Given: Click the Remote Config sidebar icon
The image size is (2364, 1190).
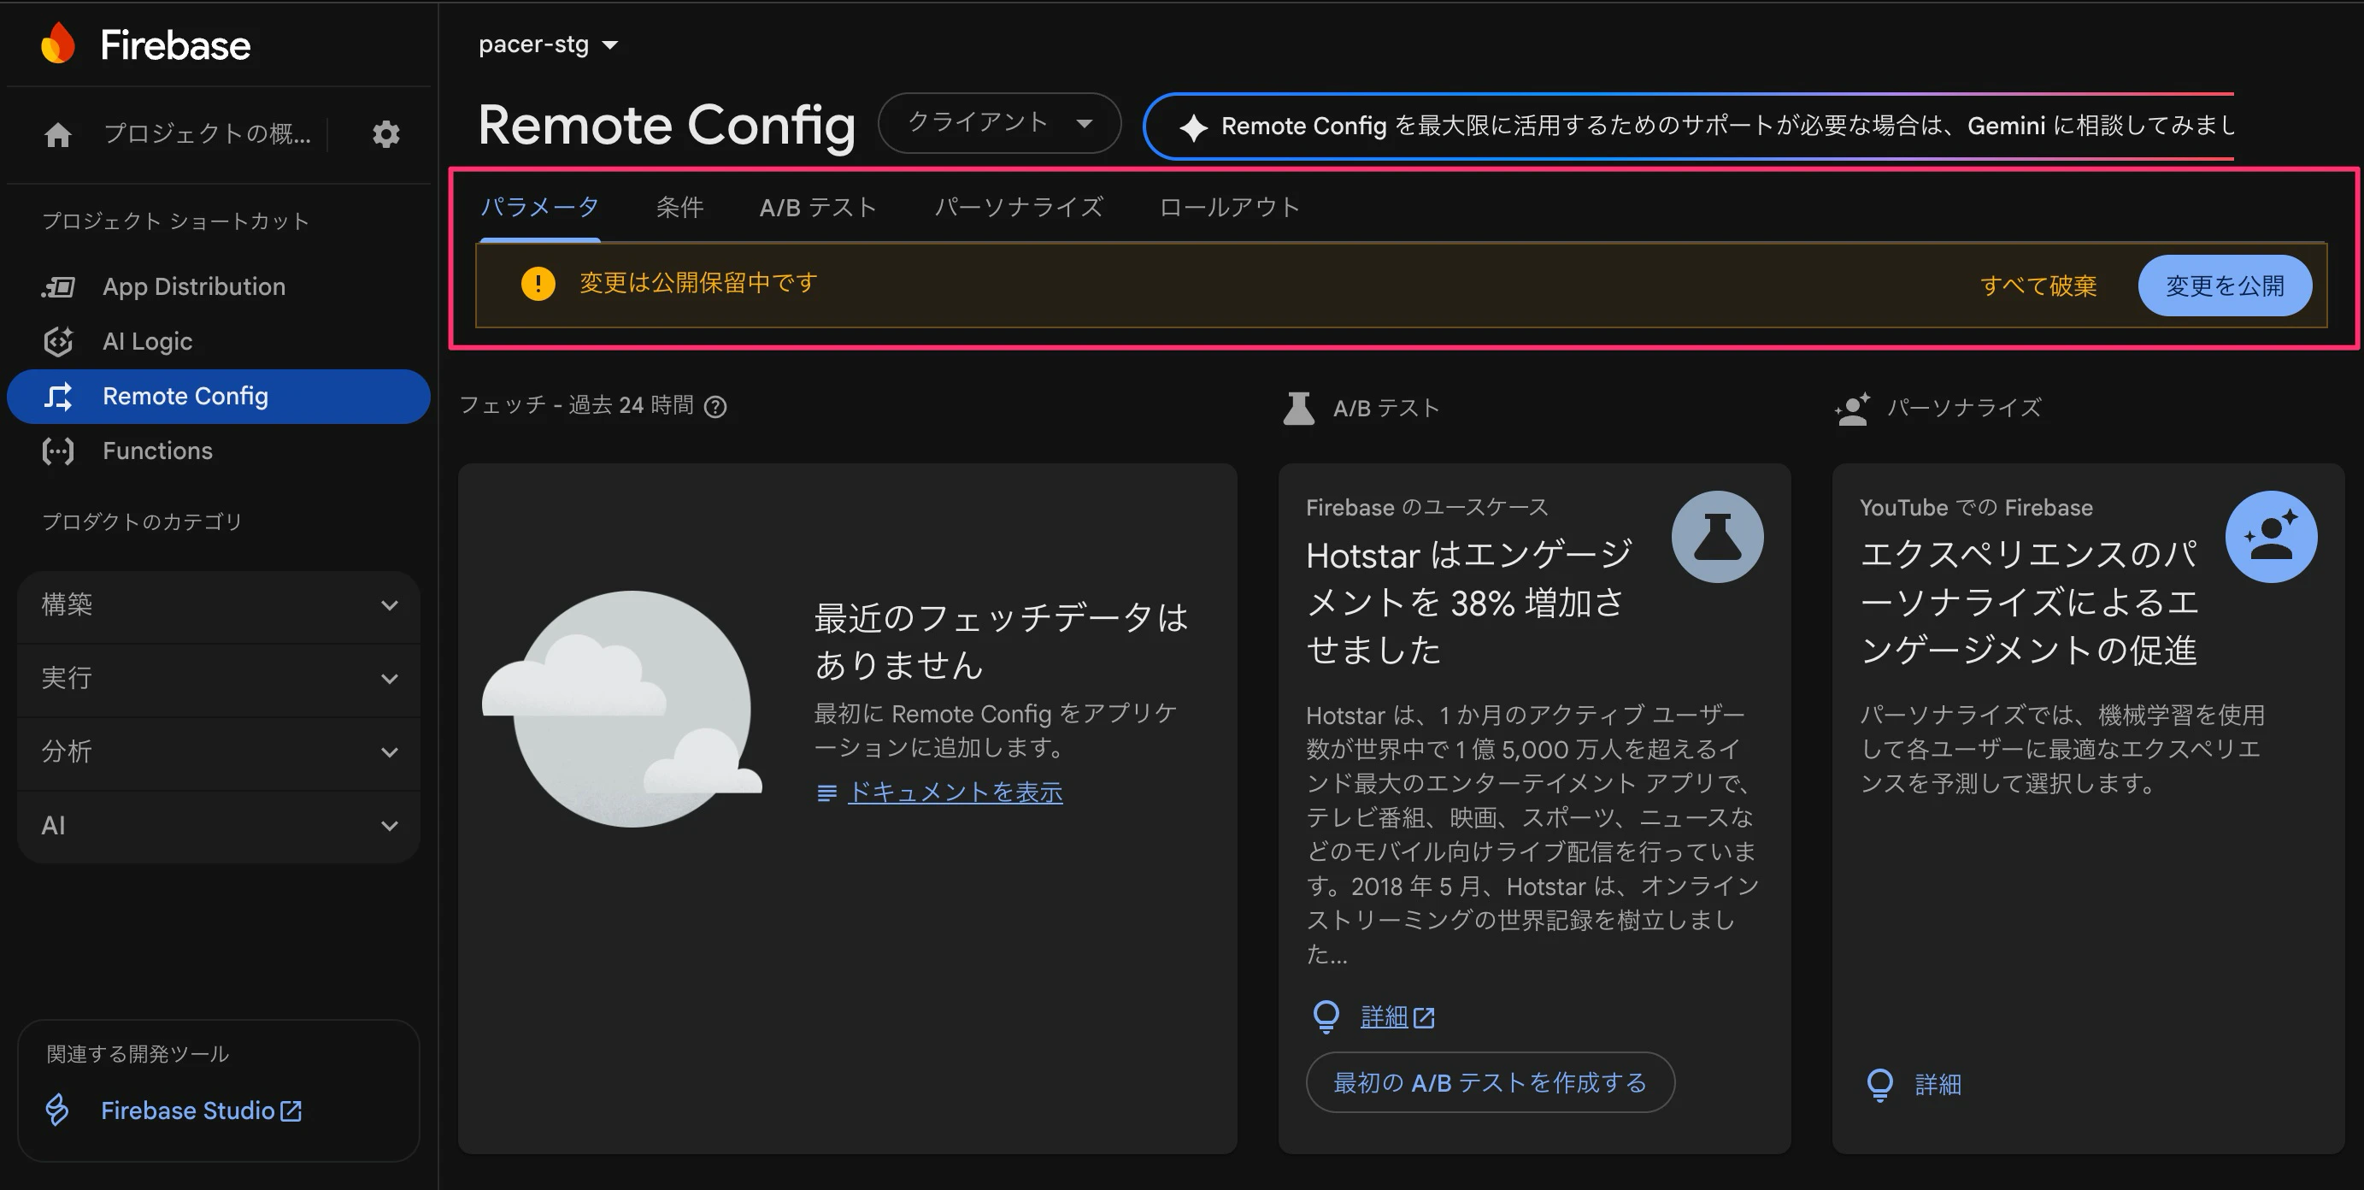Looking at the screenshot, I should 58,397.
